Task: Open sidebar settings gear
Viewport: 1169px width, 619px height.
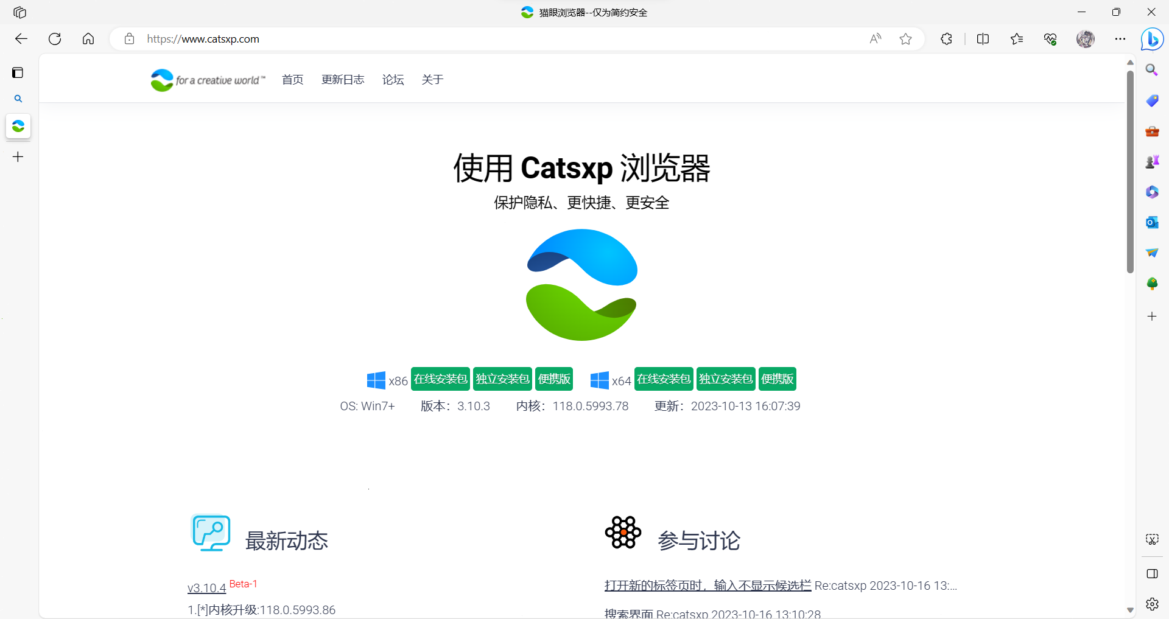Action: [x=1152, y=604]
